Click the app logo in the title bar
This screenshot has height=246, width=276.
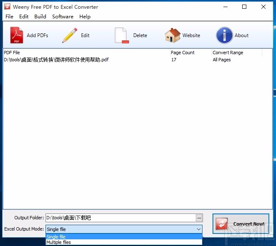[x=7, y=7]
